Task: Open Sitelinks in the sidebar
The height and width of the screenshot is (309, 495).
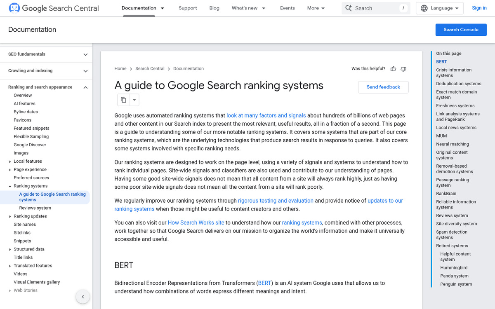Action: (x=22, y=233)
